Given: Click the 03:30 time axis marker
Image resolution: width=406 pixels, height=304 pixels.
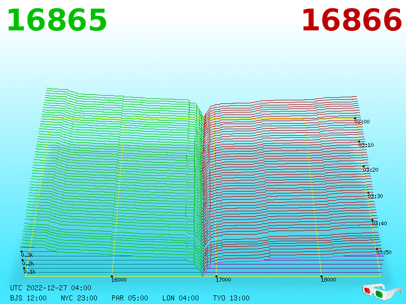Looking at the screenshot, I should coord(375,196).
